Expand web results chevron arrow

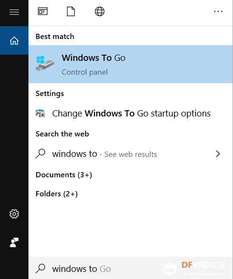(x=218, y=154)
